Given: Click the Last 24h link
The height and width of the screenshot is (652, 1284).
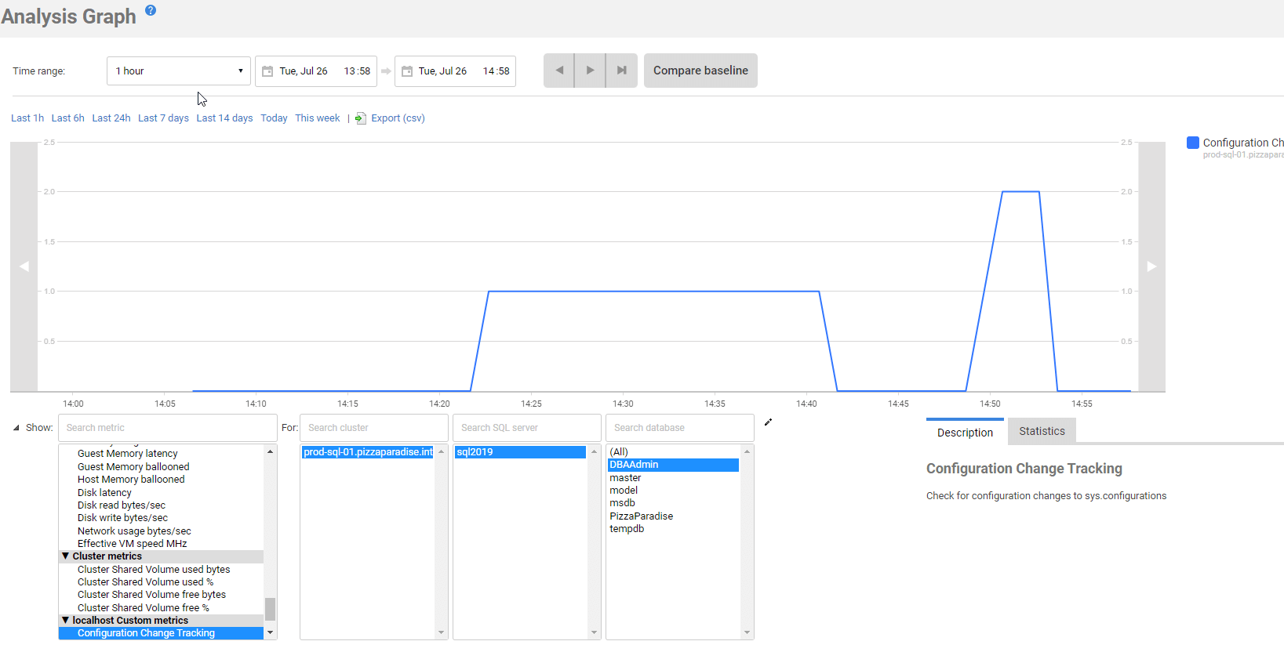Looking at the screenshot, I should pyautogui.click(x=111, y=118).
